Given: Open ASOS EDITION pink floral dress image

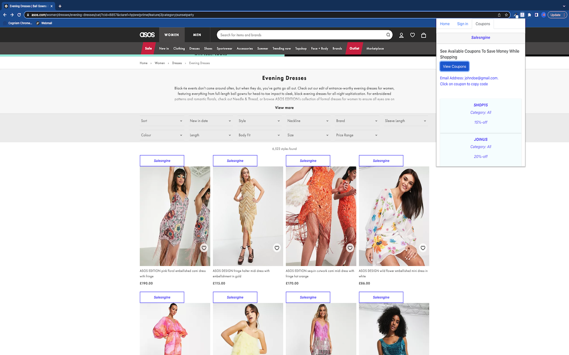Looking at the screenshot, I should point(175,216).
